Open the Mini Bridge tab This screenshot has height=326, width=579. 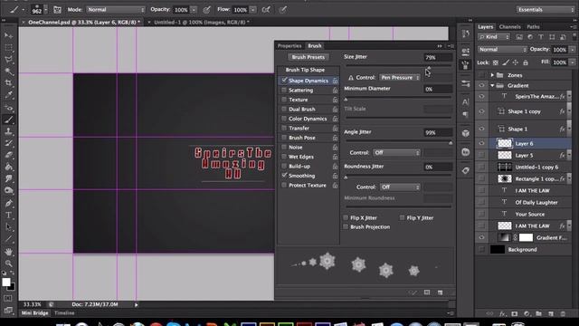[34, 313]
